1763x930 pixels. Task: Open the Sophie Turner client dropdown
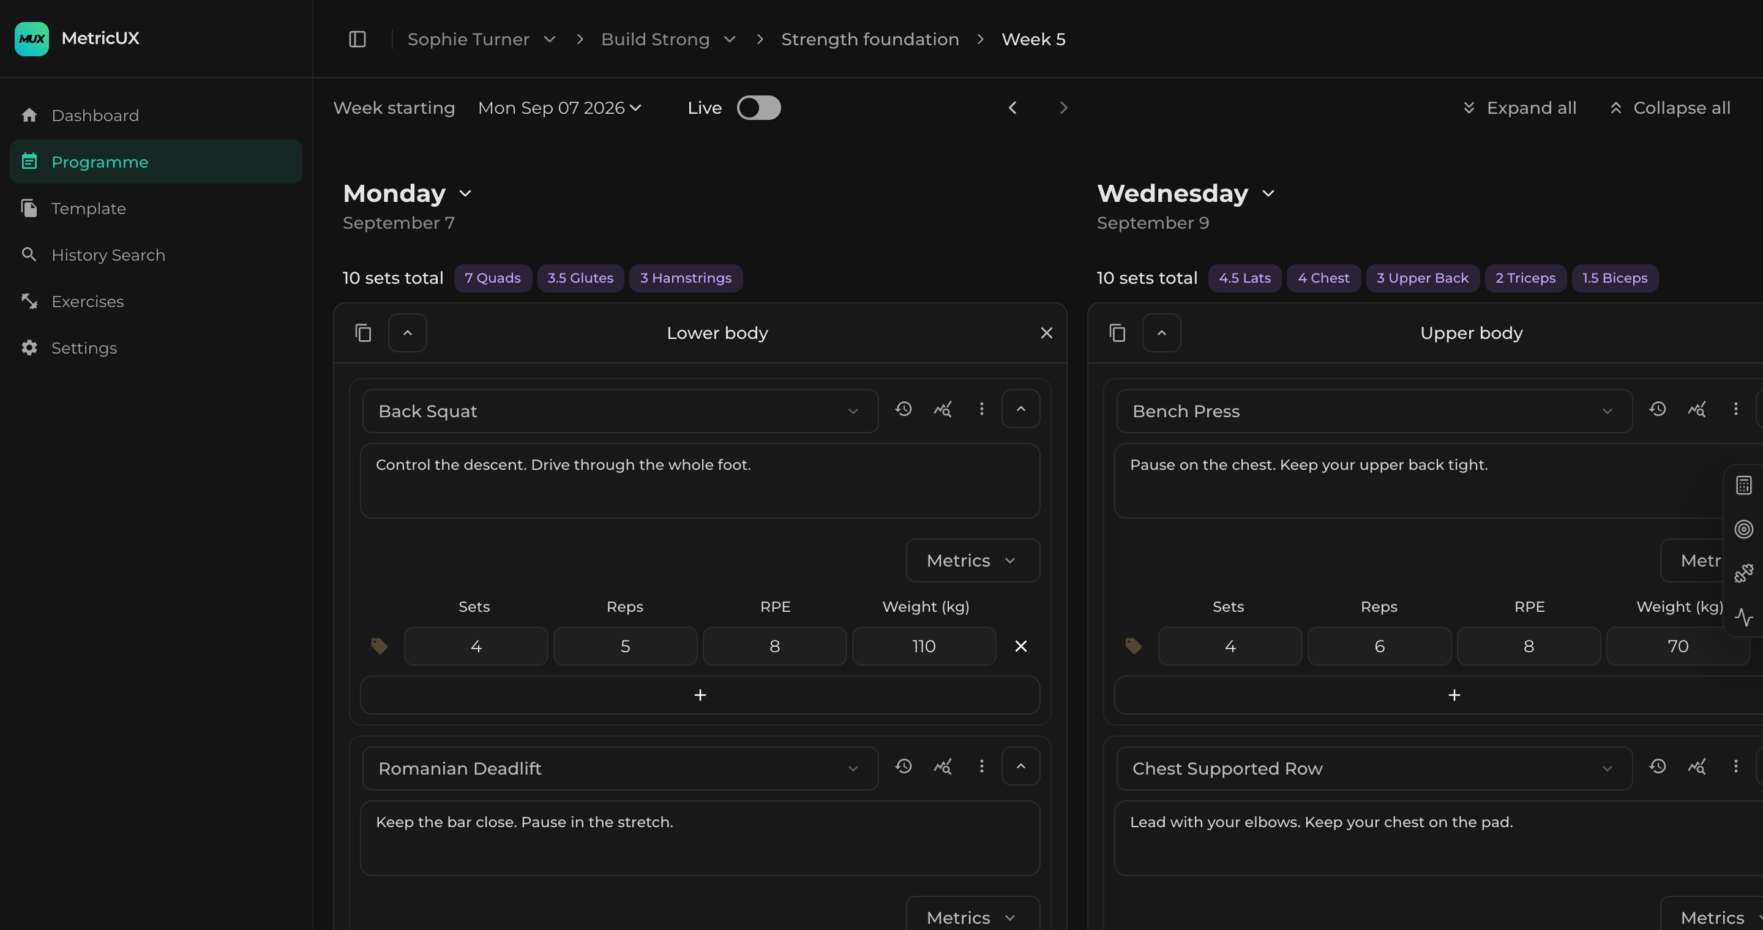(482, 39)
